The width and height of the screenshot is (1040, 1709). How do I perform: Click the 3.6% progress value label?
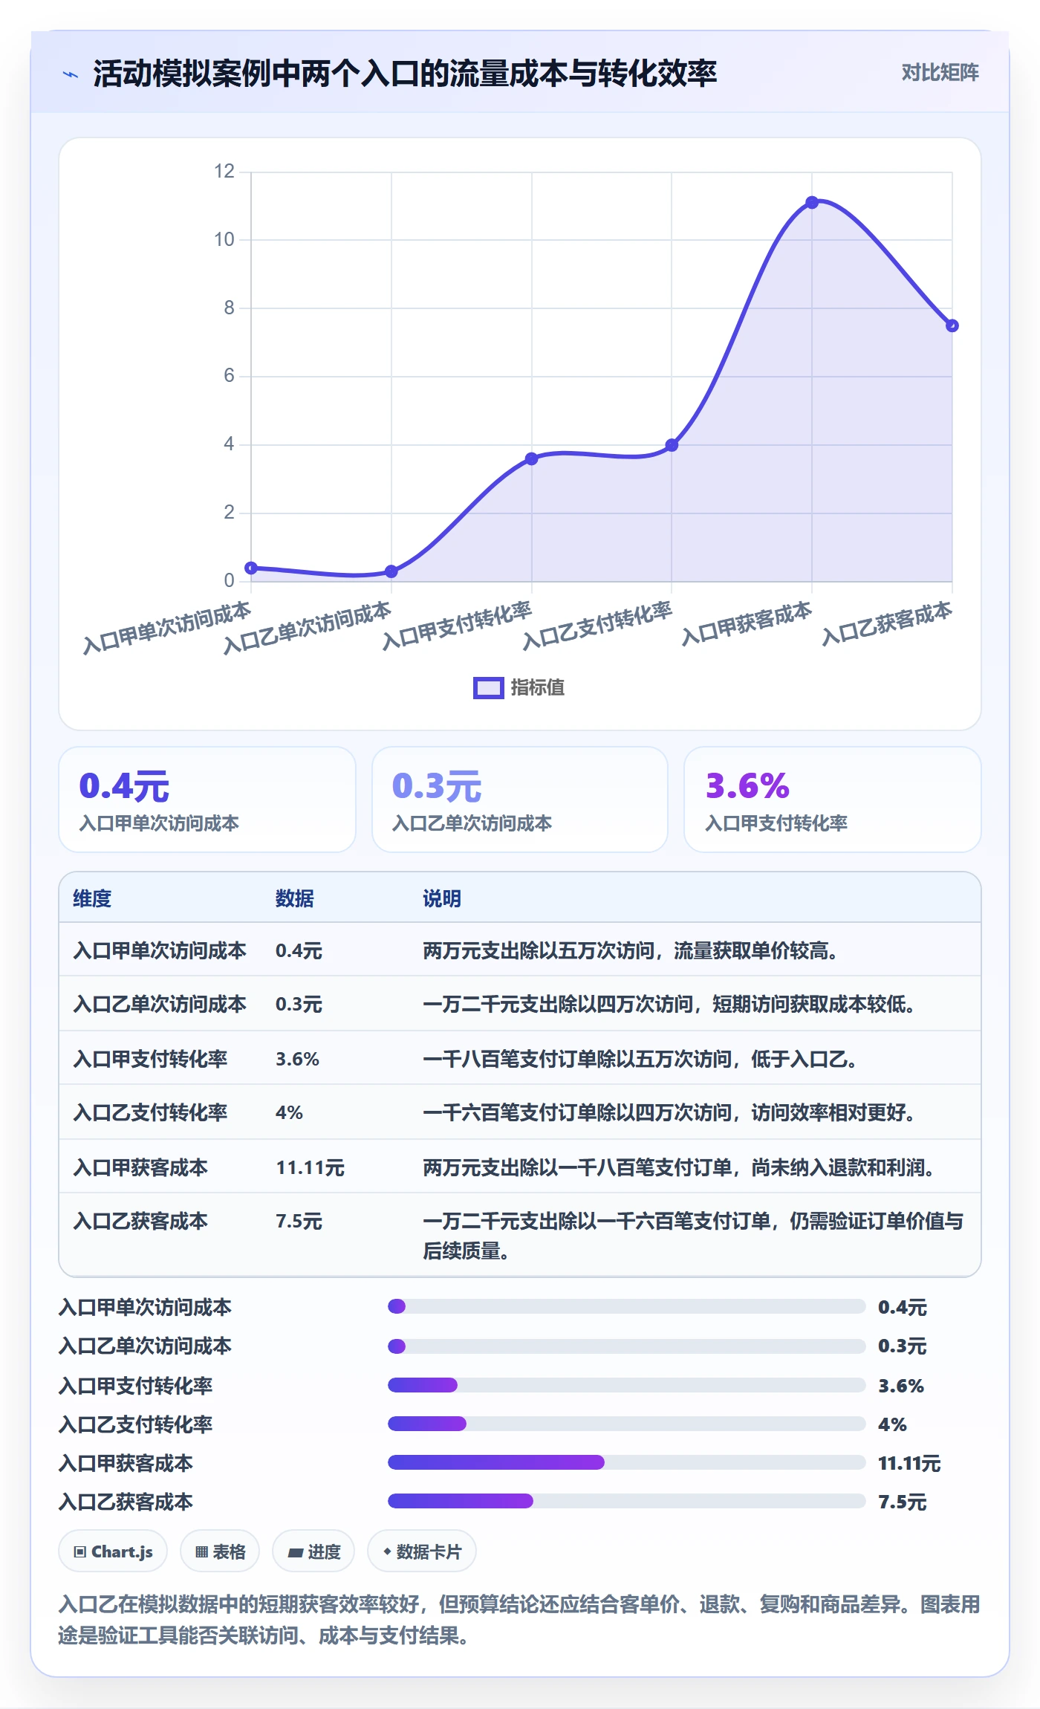[x=901, y=1386]
